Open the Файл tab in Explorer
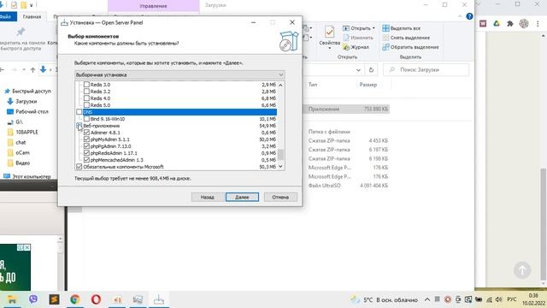Viewport: 547px width, 308px height. [x=6, y=16]
